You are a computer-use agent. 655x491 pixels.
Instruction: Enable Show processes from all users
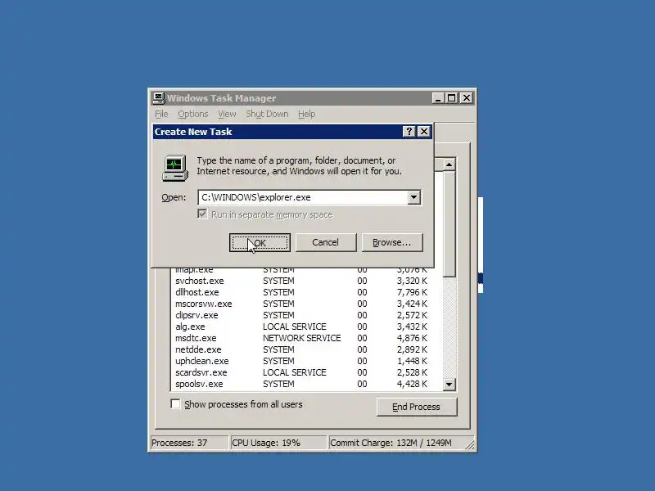[176, 404]
